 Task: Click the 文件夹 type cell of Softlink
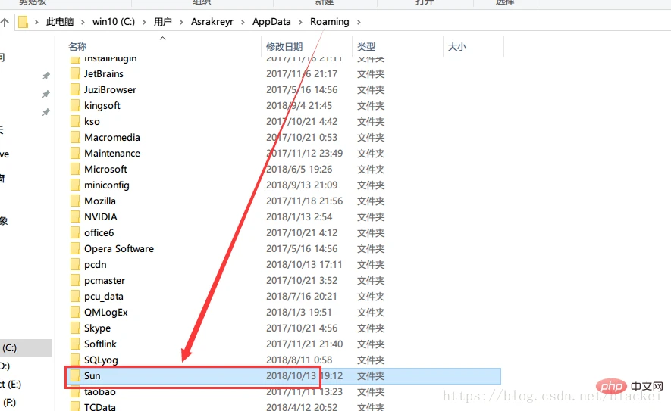(371, 344)
